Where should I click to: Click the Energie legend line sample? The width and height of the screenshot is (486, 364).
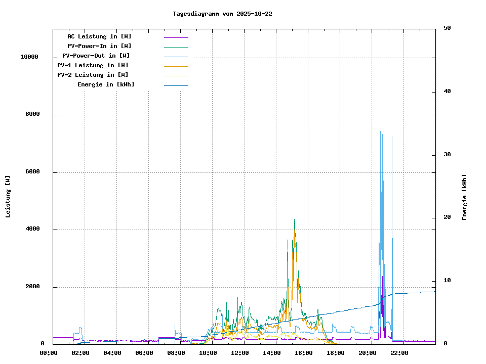click(x=176, y=85)
